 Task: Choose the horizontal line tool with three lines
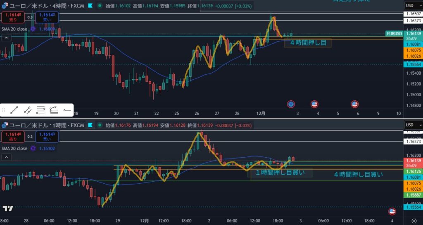coord(40,110)
